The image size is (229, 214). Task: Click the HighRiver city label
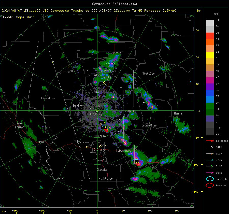[x=106, y=179]
